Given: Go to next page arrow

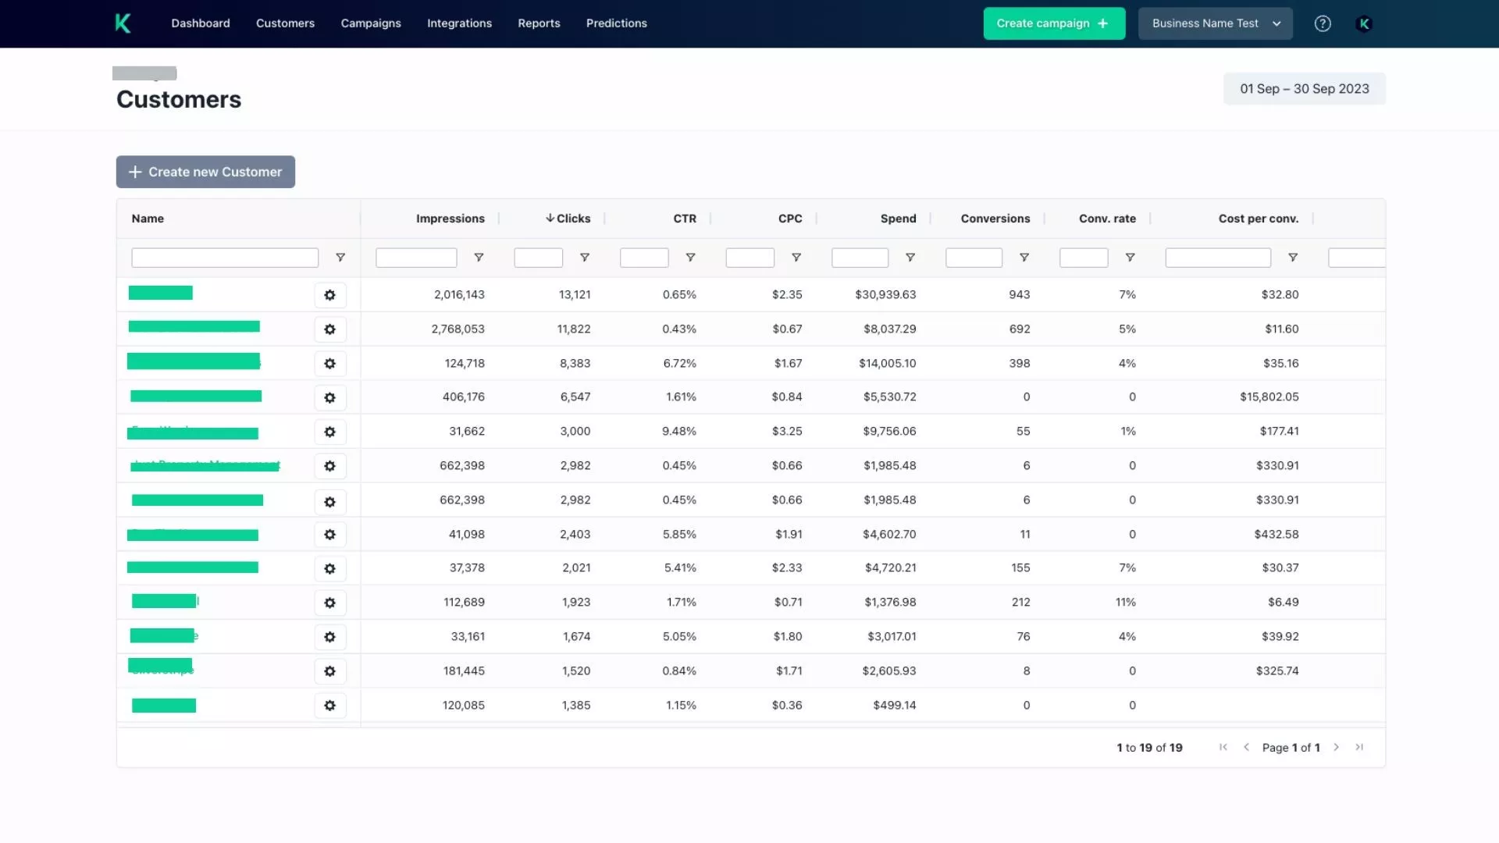Looking at the screenshot, I should point(1337,747).
